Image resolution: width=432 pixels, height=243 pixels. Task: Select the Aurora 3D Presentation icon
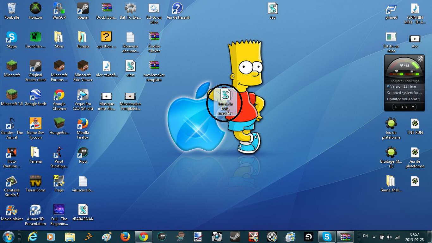click(x=35, y=215)
